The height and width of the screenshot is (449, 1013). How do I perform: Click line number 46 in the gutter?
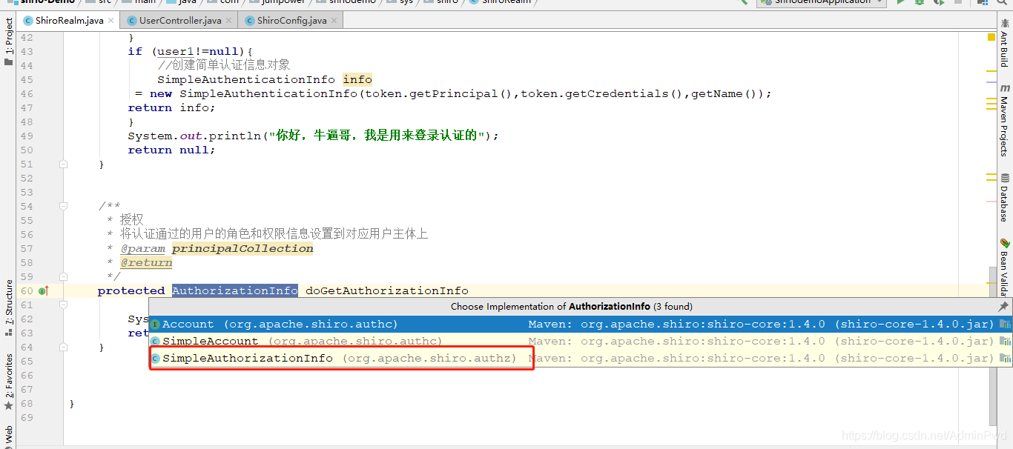pos(27,94)
